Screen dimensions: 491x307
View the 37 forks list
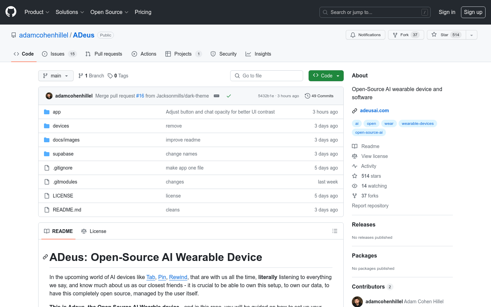coord(365,196)
